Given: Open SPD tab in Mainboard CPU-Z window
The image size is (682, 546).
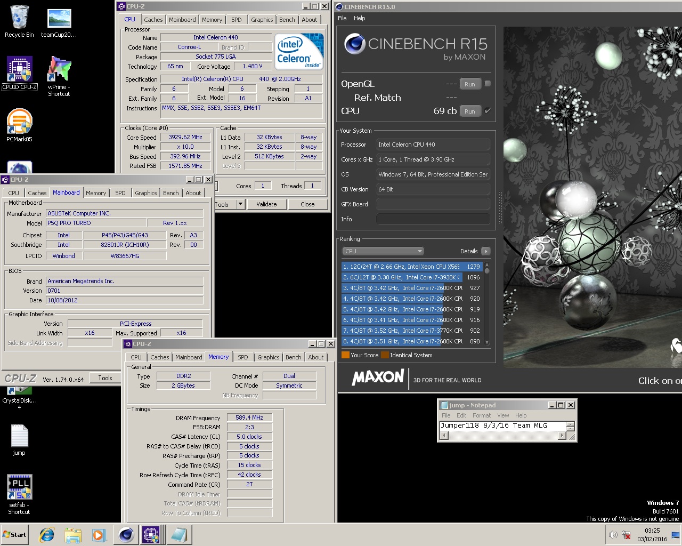Looking at the screenshot, I should pos(120,193).
